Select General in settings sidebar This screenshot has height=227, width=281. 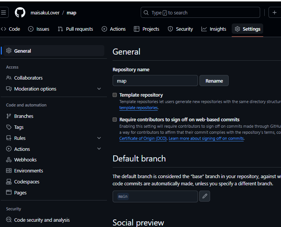[54, 51]
